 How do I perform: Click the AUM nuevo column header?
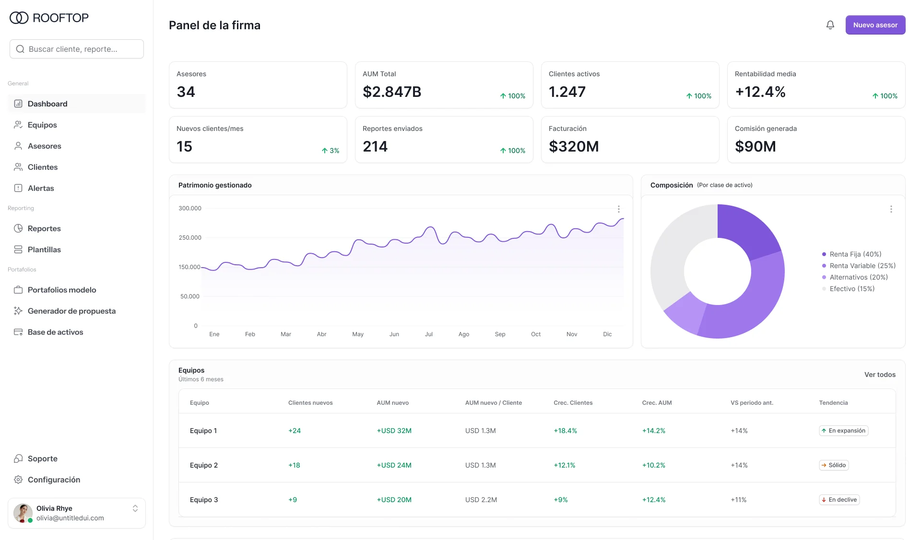coord(393,403)
